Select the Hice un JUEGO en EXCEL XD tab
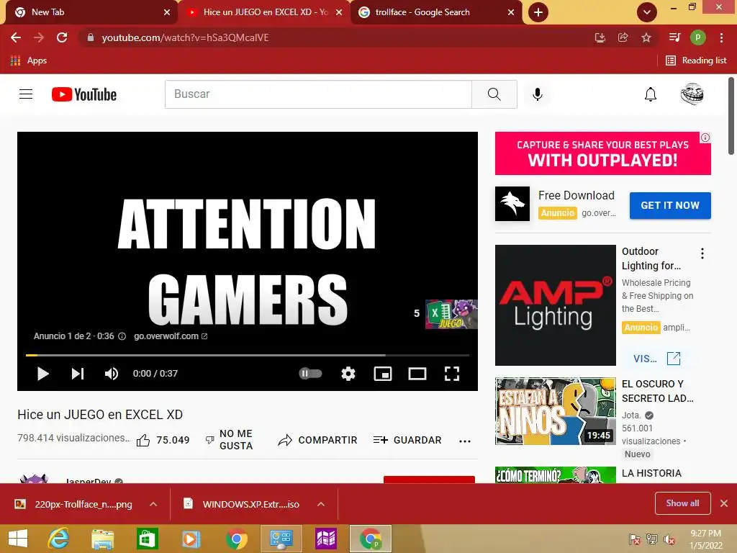737x553 pixels. click(x=264, y=12)
